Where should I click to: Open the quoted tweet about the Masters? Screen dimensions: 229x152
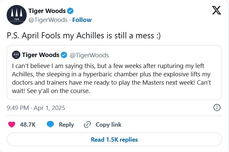114,77
